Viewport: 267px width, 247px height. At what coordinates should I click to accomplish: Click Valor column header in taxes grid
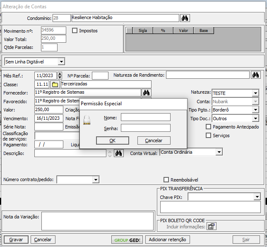(x=183, y=31)
